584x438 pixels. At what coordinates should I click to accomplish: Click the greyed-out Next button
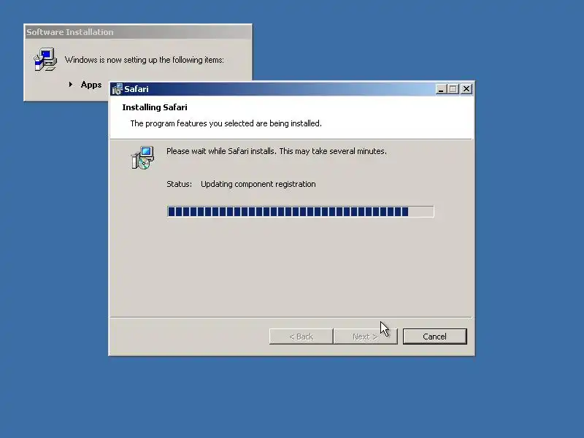tap(366, 337)
